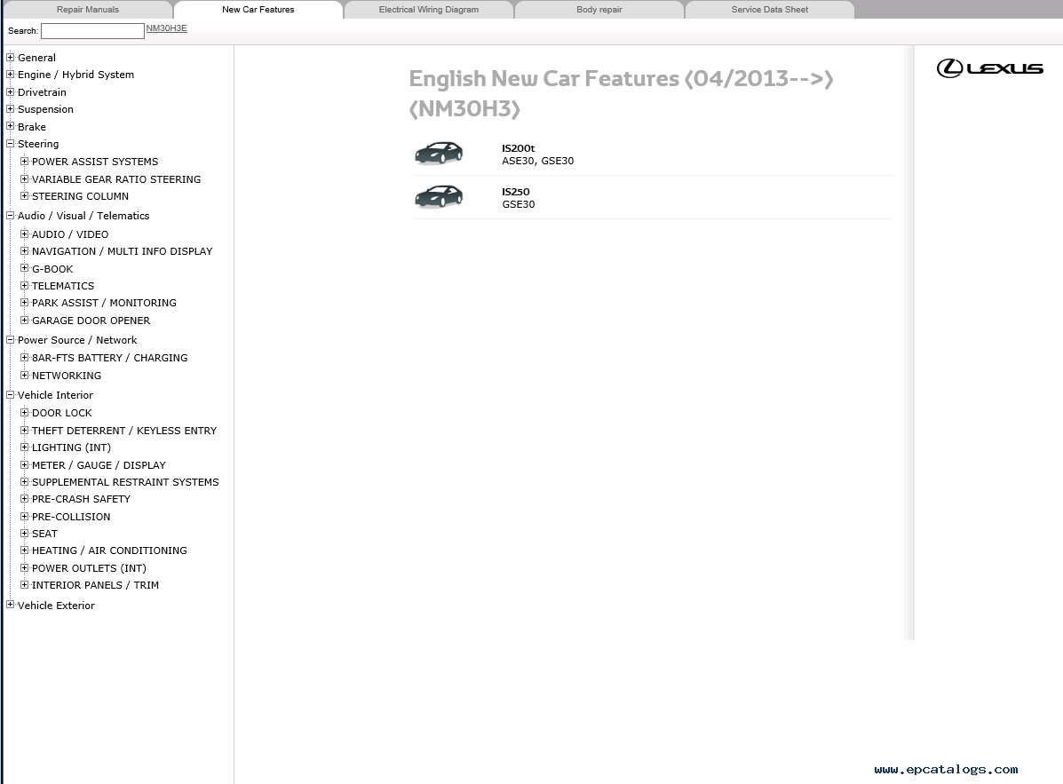This screenshot has width=1063, height=784.
Task: Open the IS200t car thumbnail icon
Action: point(439,153)
